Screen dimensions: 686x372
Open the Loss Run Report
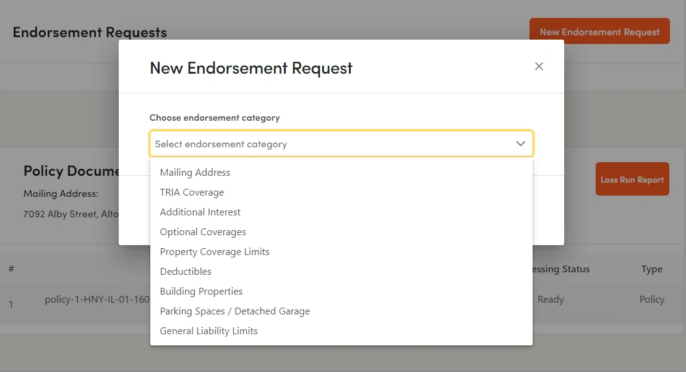[x=632, y=179]
